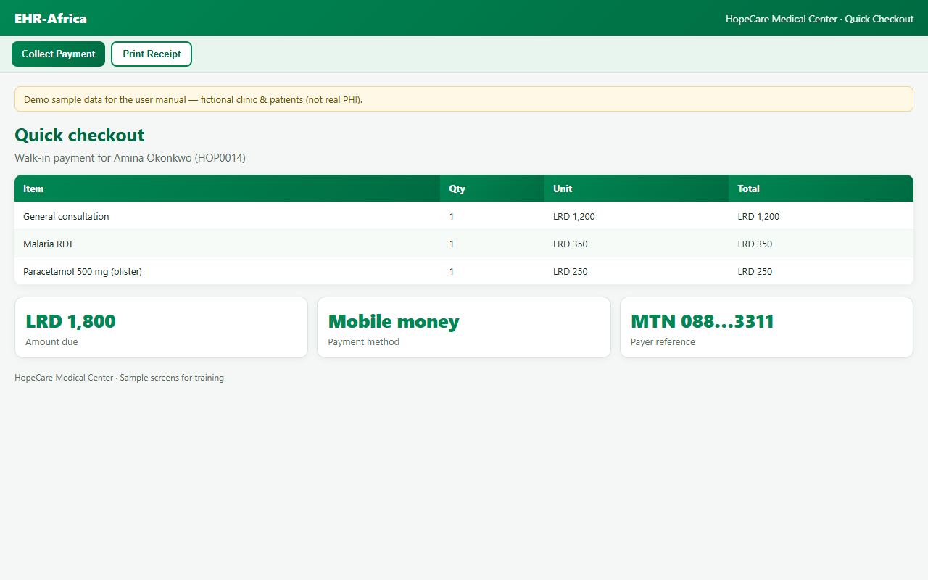Image resolution: width=928 pixels, height=580 pixels.
Task: Click the Print Receipt button
Action: (x=152, y=54)
